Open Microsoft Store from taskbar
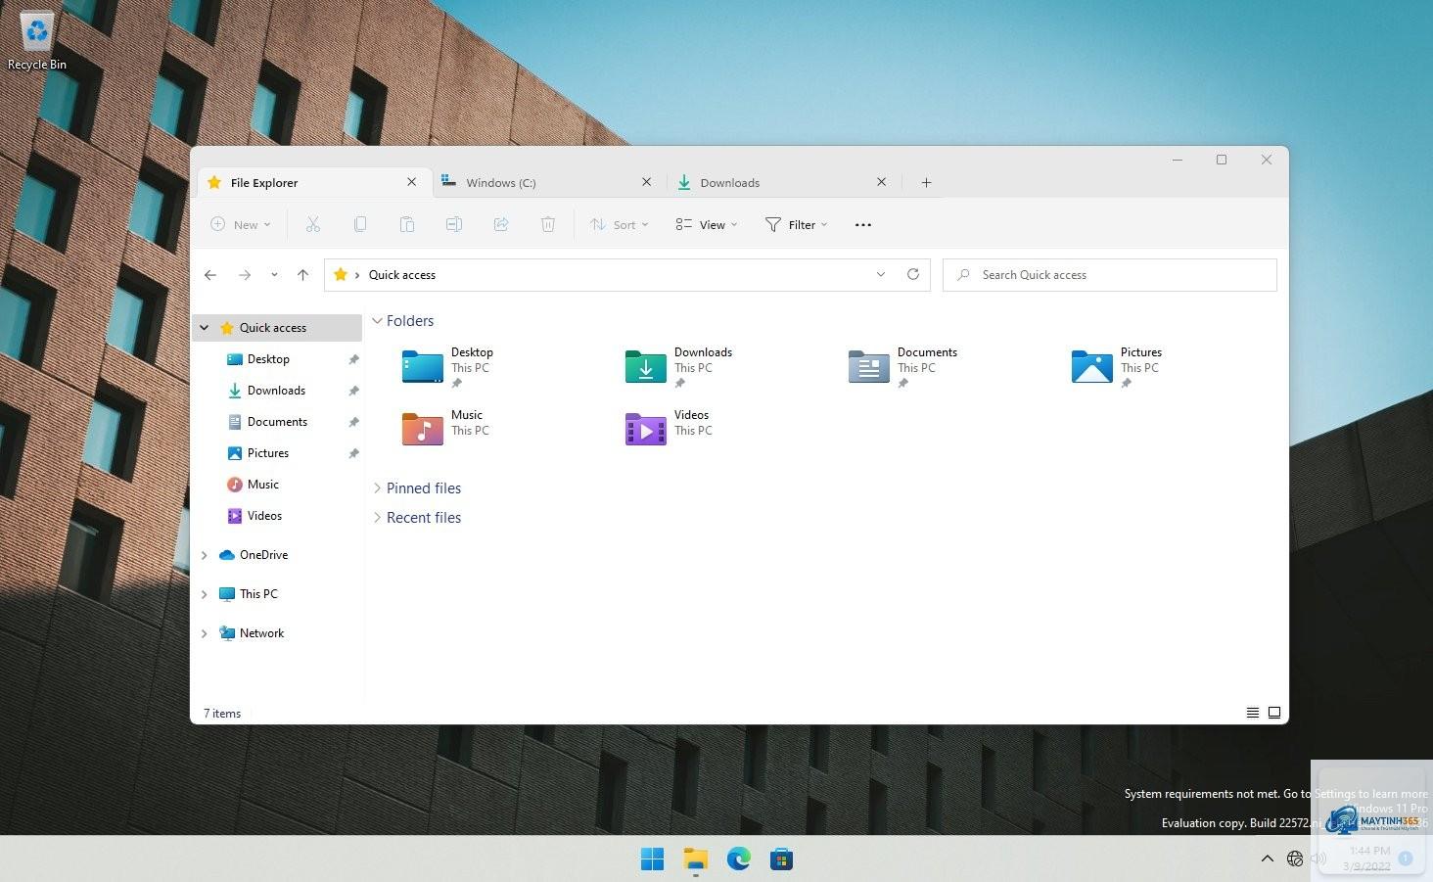This screenshot has width=1433, height=882. click(781, 859)
